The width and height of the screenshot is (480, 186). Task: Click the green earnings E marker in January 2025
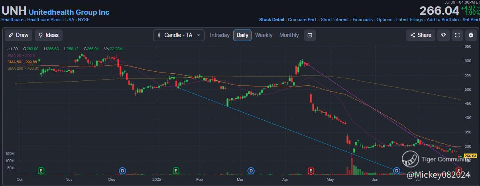[176, 171]
